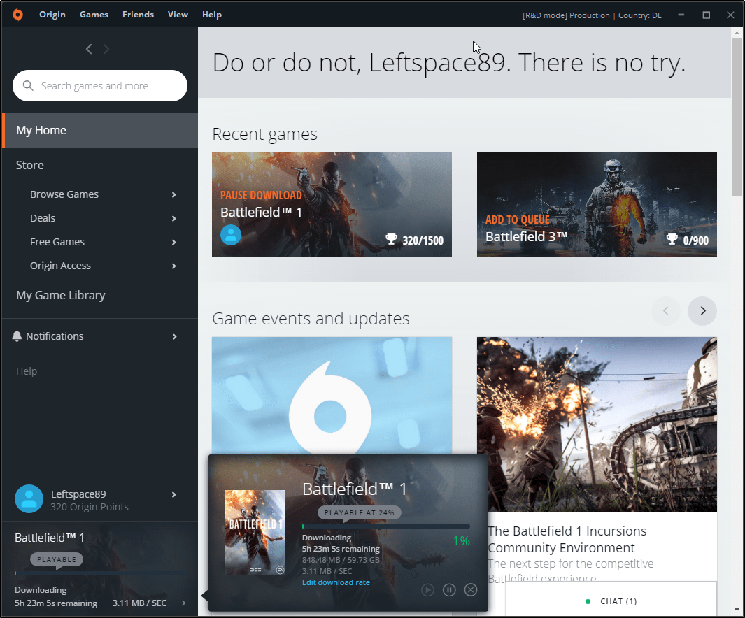
Task: Go back with the left navigation arrow
Action: (89, 49)
